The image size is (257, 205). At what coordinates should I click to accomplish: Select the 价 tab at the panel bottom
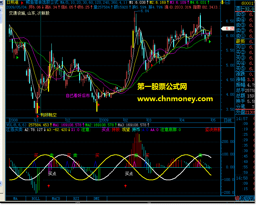click(242, 198)
